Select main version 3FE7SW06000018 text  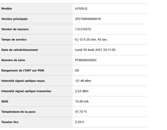pos(88,19)
